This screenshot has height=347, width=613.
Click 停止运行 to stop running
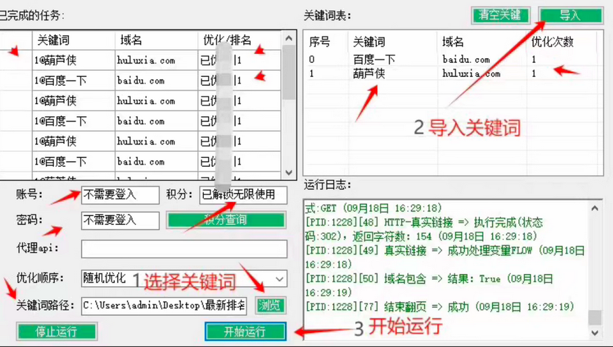(57, 331)
